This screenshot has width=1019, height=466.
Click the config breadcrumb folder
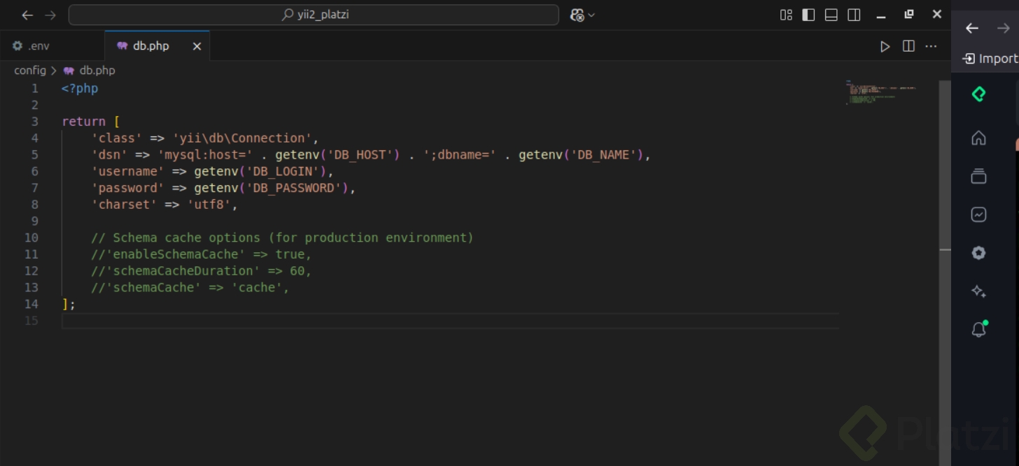29,71
